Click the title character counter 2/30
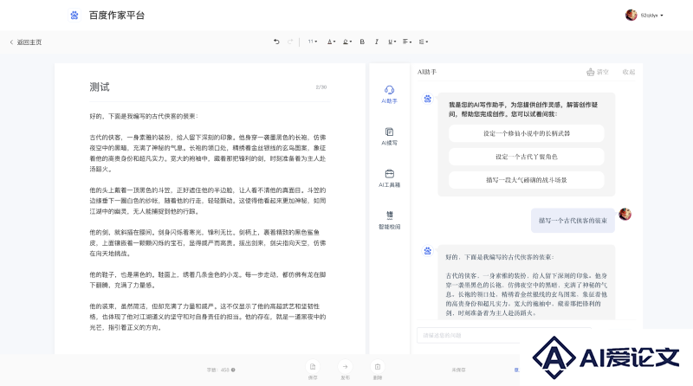This screenshot has height=386, width=693. (321, 87)
